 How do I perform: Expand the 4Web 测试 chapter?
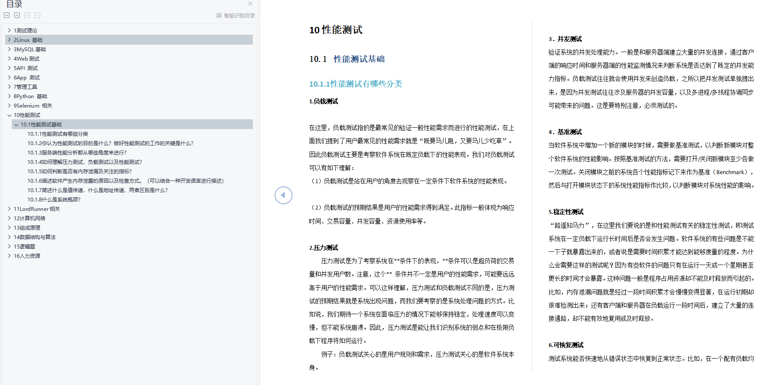point(9,58)
